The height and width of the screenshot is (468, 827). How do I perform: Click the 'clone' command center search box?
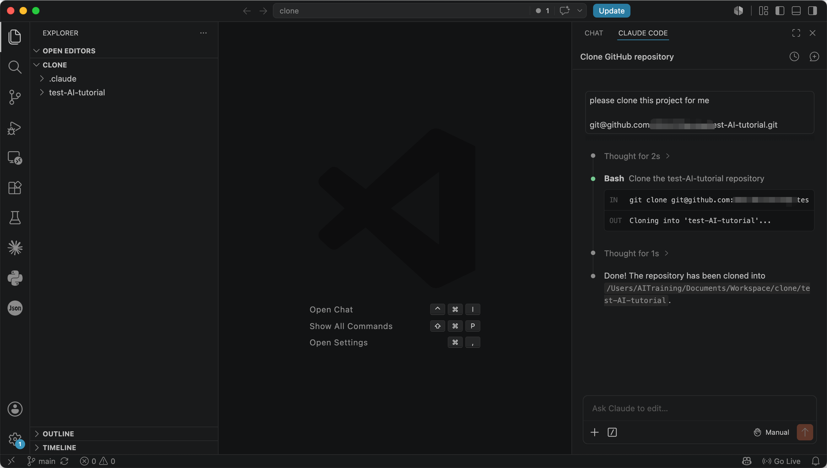pos(401,11)
